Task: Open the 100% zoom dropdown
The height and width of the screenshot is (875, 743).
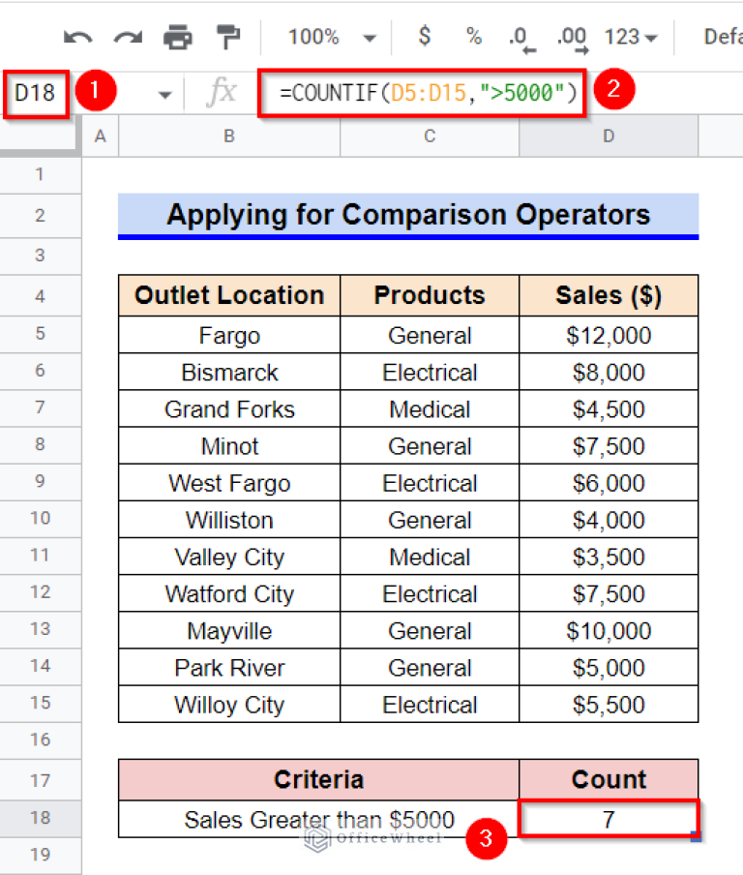Action: 332,38
